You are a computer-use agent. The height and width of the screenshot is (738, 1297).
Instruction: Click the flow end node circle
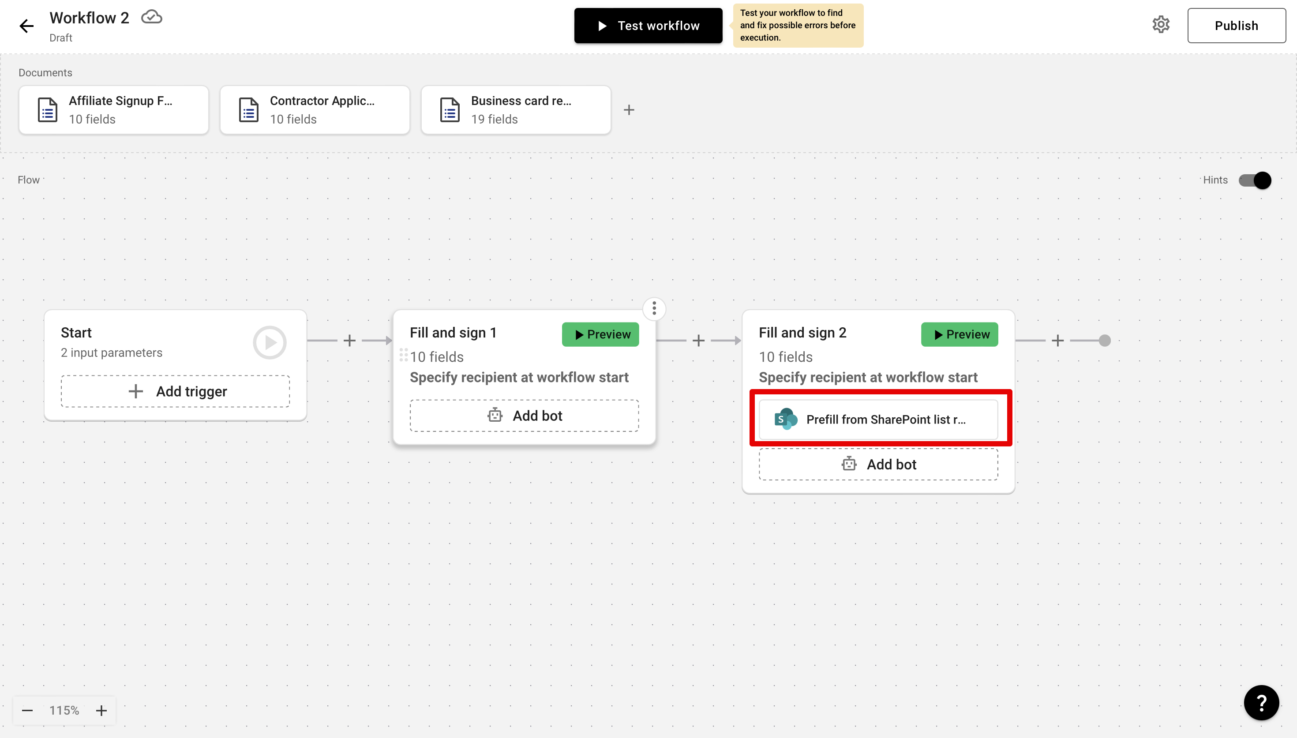click(x=1105, y=341)
